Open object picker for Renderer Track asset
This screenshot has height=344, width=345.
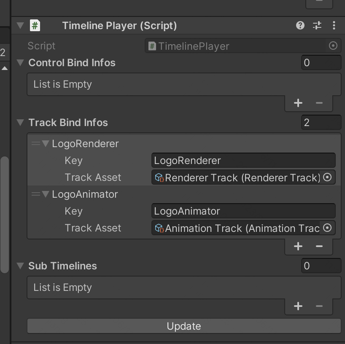coord(327,177)
